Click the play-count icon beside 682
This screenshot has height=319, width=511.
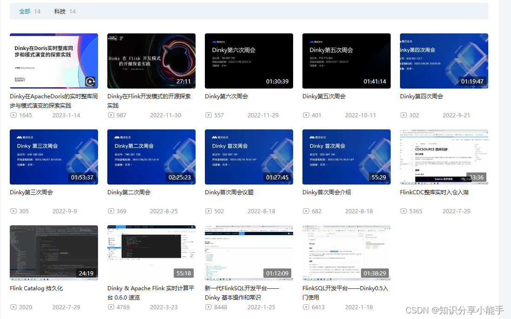(306, 211)
